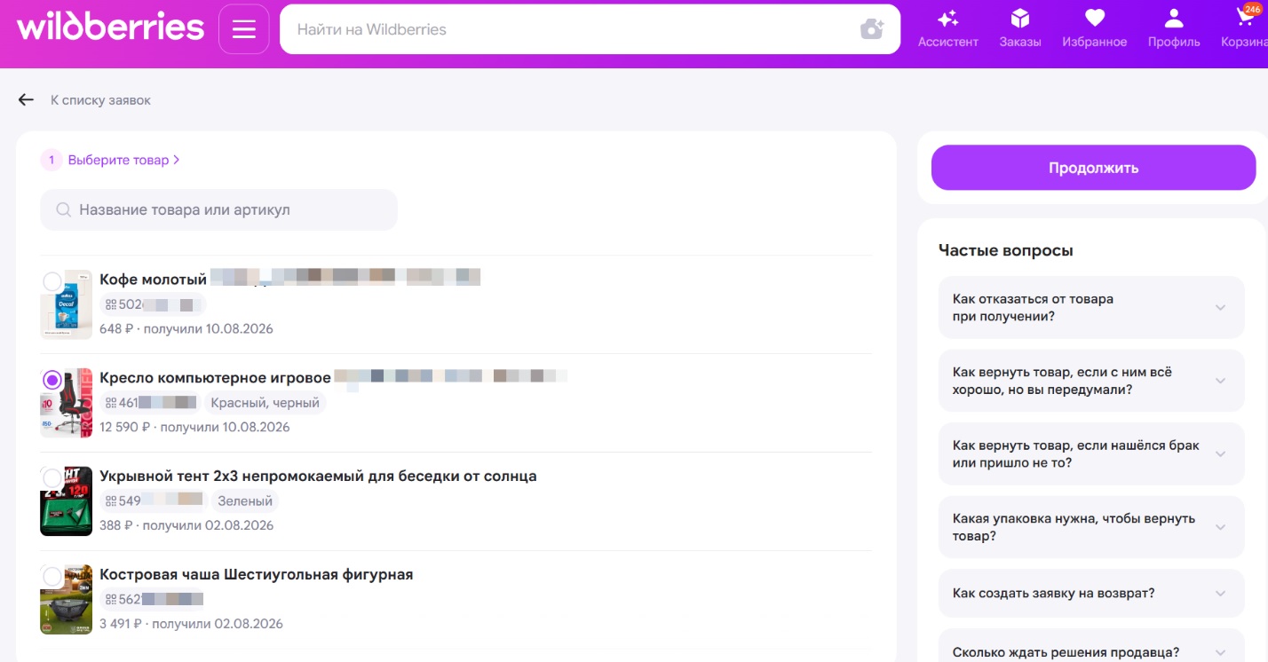Screen dimensions: 1268x662
Task: Click the article number chip starting 502
Action: click(152, 304)
